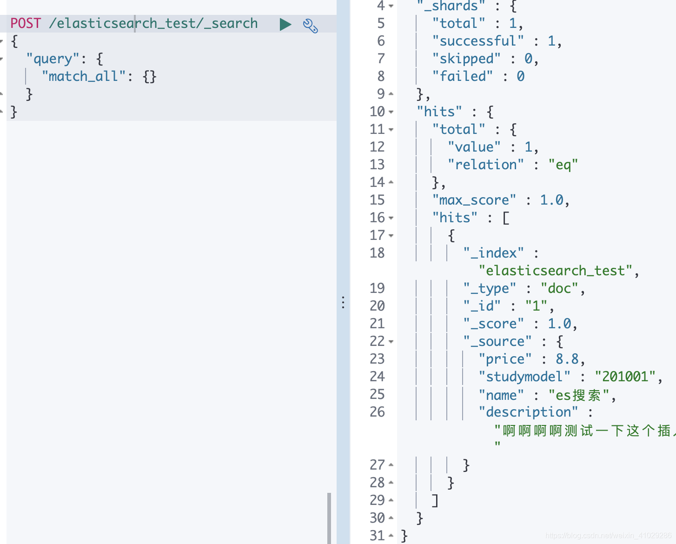Click the "description" key on line 26

click(x=528, y=412)
